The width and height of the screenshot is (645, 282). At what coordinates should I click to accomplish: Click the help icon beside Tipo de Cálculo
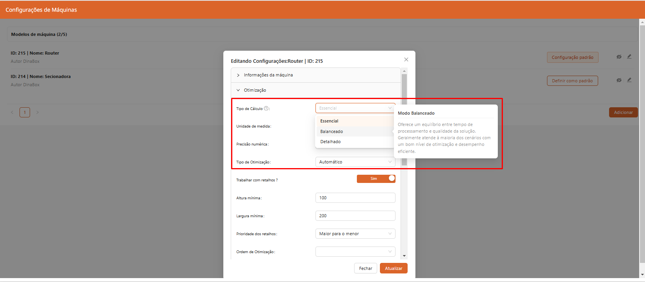click(x=266, y=108)
